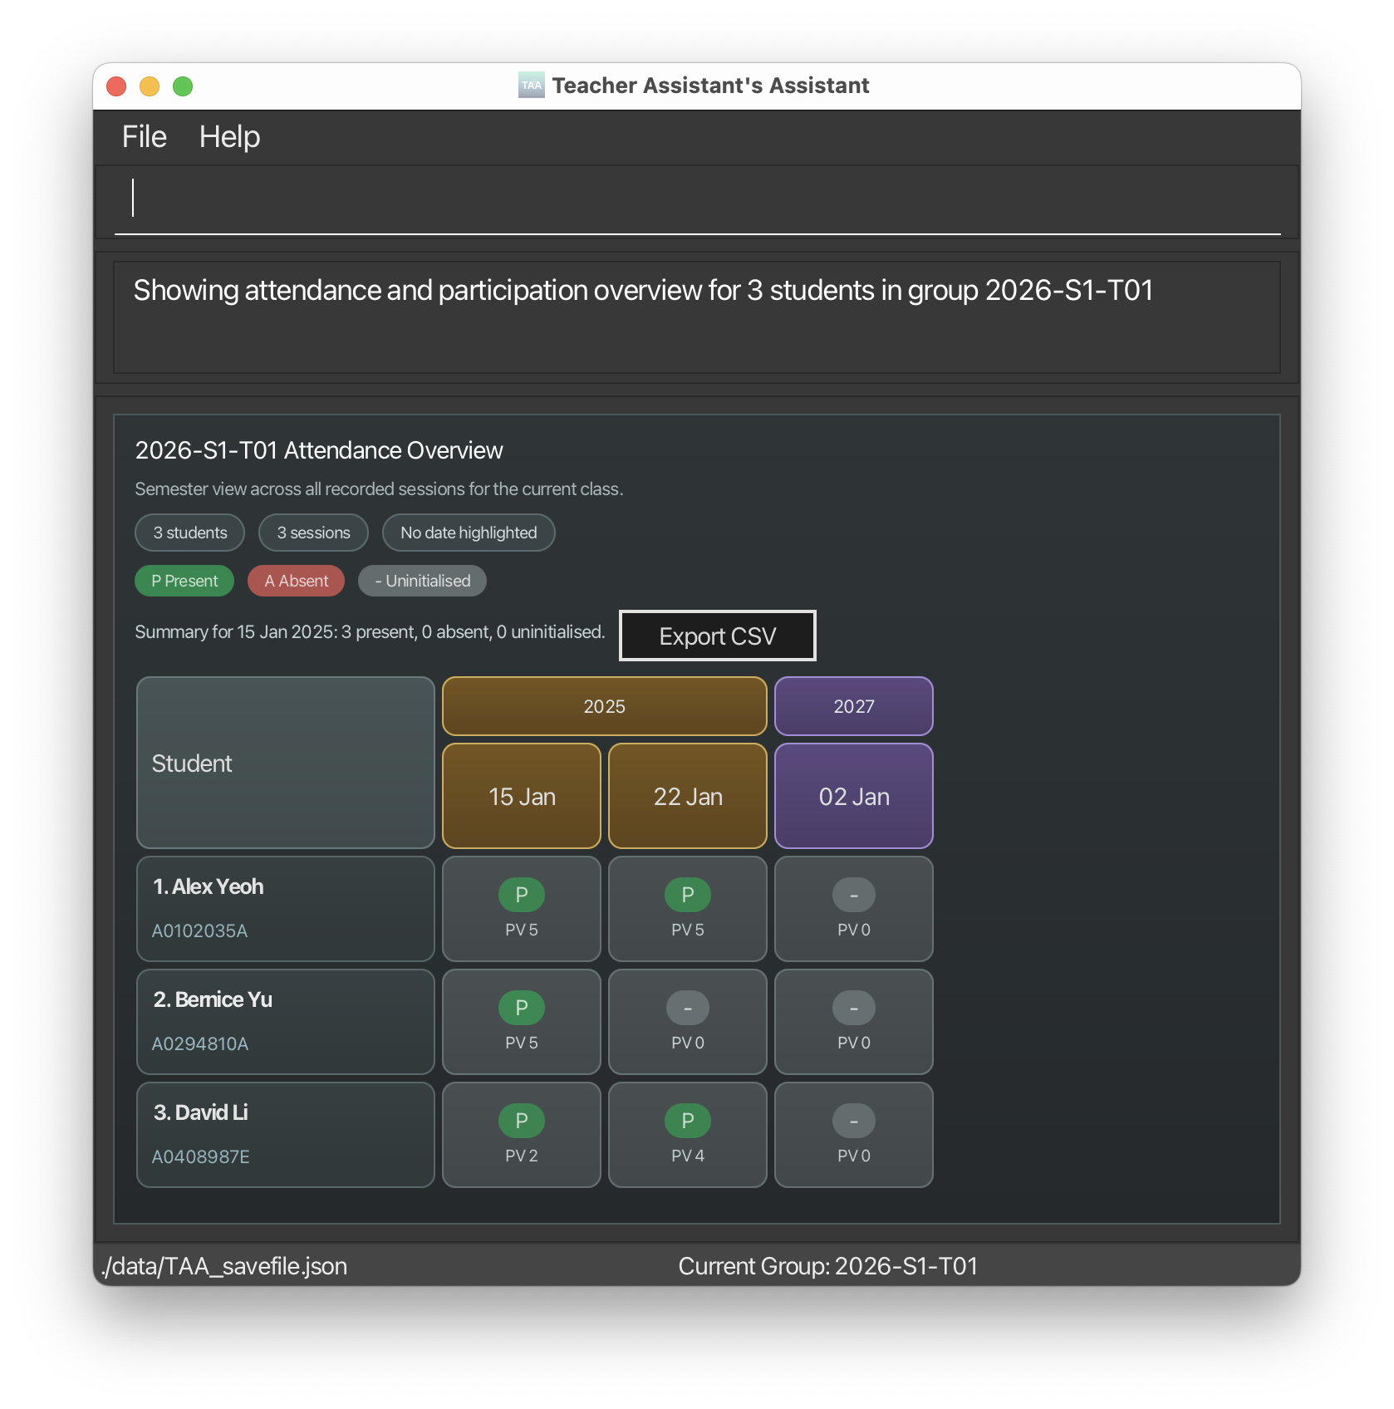This screenshot has height=1409, width=1394.
Task: Select the 02 Jan date column header
Action: (x=853, y=796)
